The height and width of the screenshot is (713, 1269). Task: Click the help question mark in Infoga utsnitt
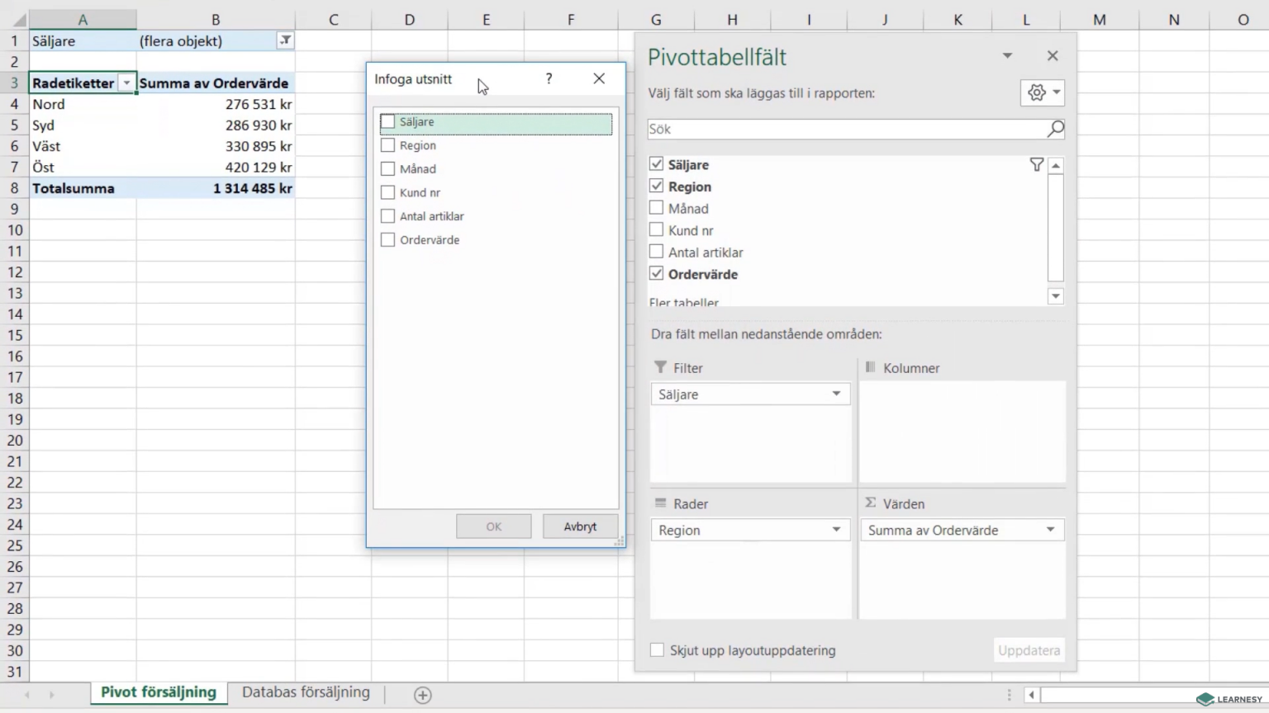(548, 78)
